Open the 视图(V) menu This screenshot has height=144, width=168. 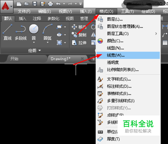tap(65, 11)
